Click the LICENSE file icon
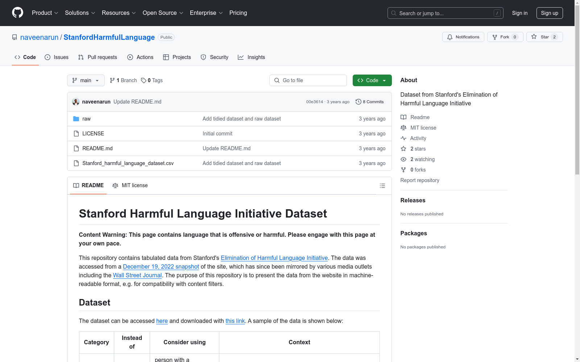580x362 pixels. point(76,134)
